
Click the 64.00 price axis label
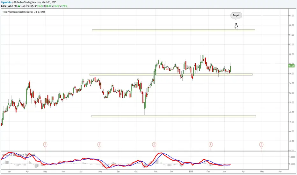coord(292,35)
